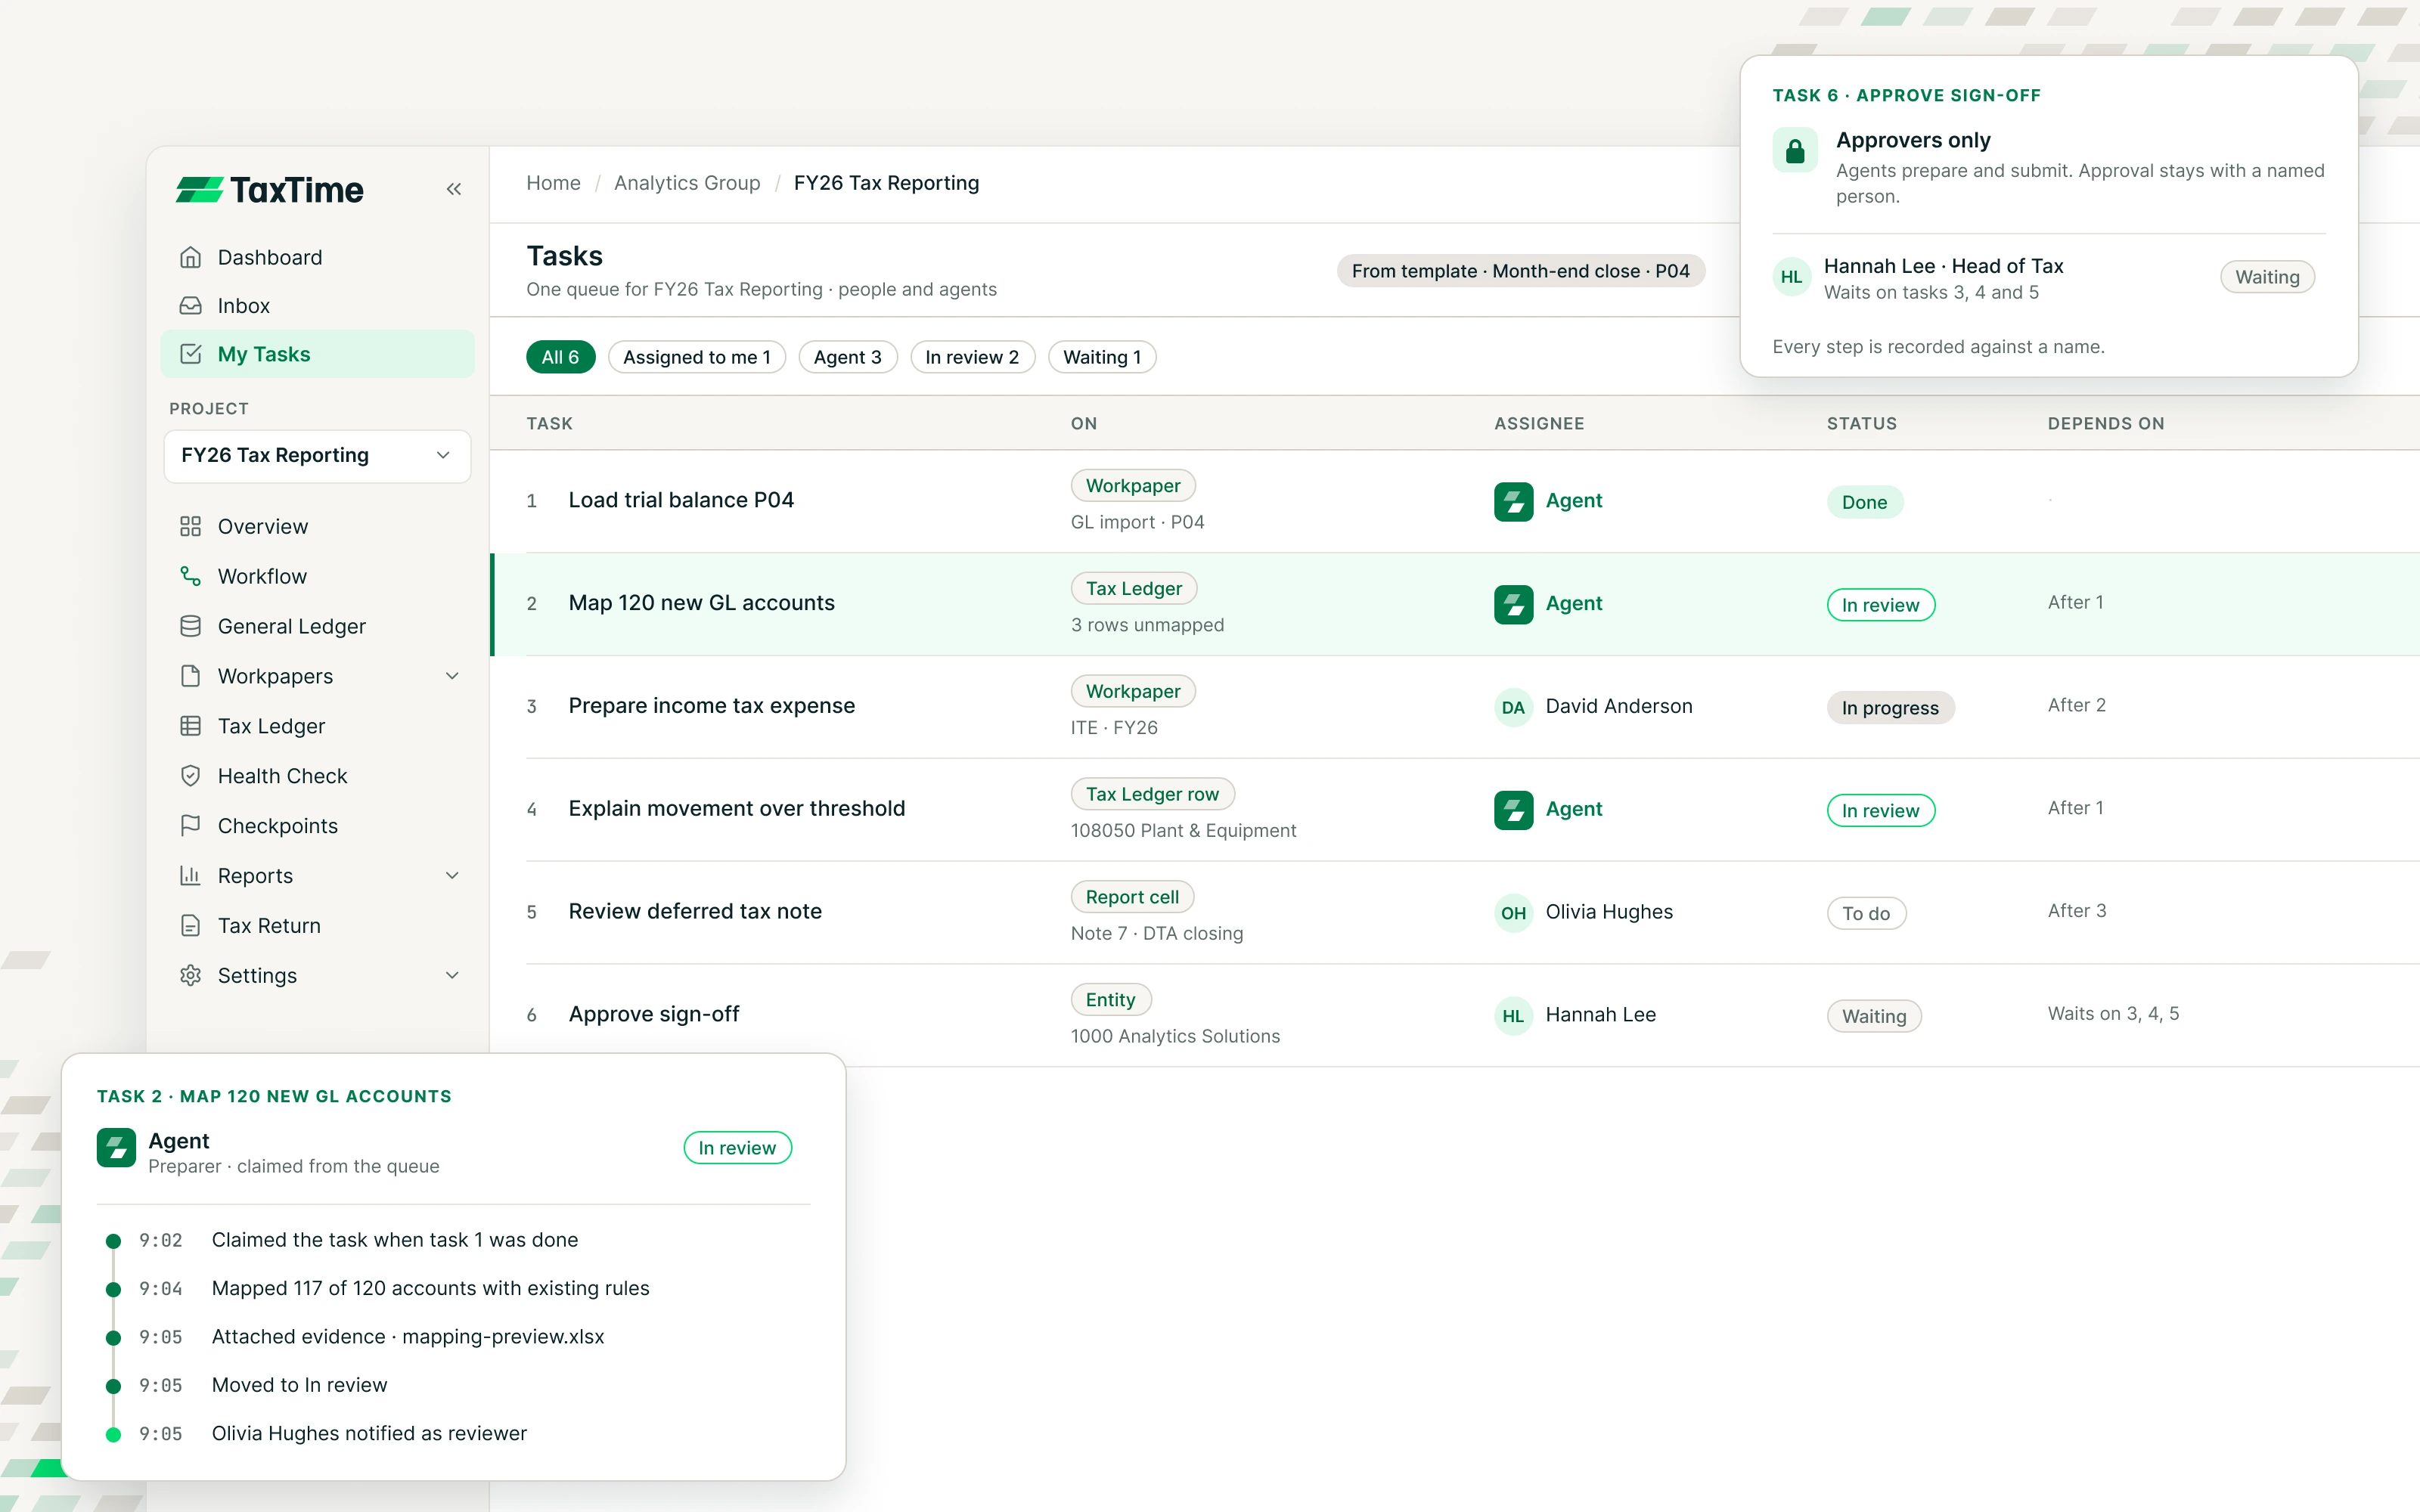Image resolution: width=2420 pixels, height=1512 pixels.
Task: Click 'Waits on 3, 4, 5' dependency text
Action: point(2113,1014)
